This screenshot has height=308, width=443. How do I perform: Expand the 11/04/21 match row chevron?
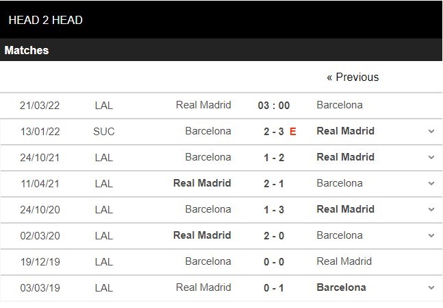tap(431, 183)
